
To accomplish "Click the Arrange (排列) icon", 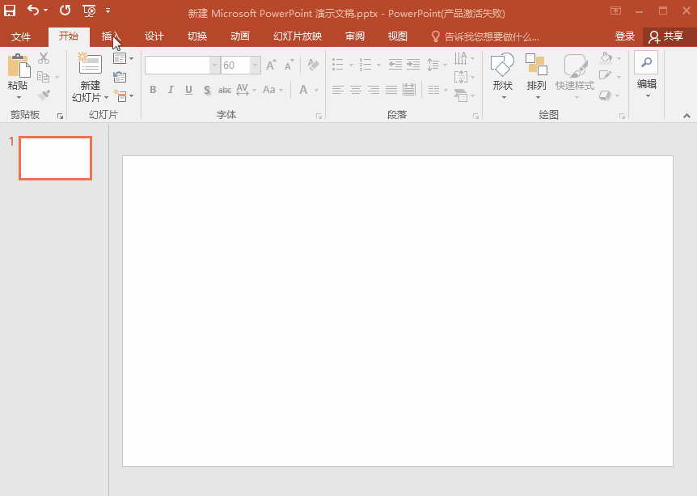I will (x=536, y=66).
